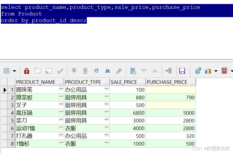Screen dimensions: 233x153
Task: Click the sort box in PRODUCT_NAME header
Action: click(61, 82)
